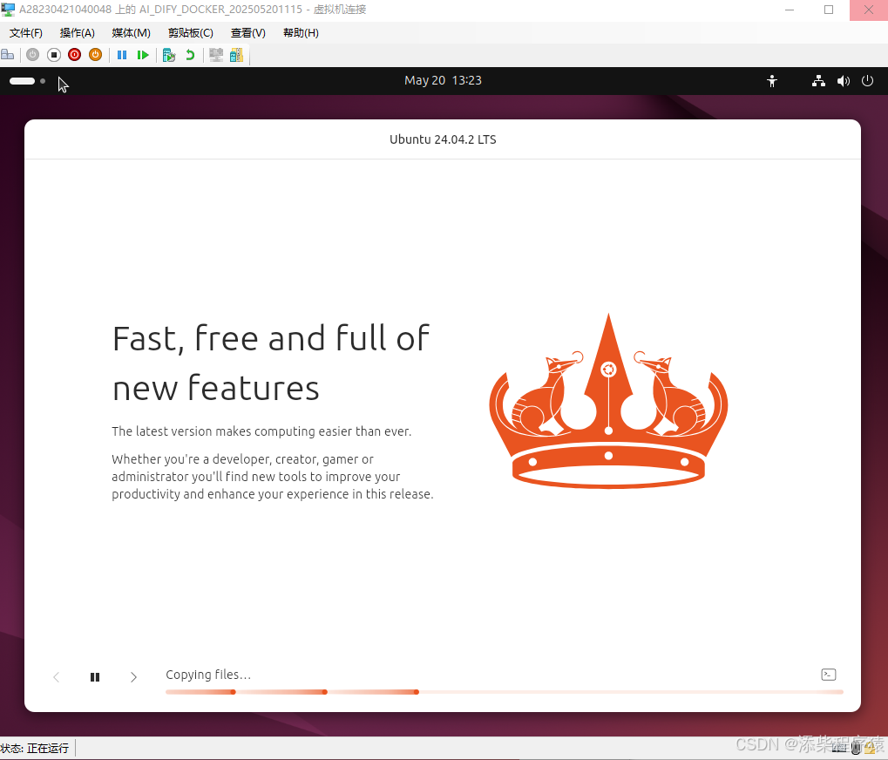Open the toolbar's last icon with the ruler
The image size is (888, 760).
click(237, 55)
